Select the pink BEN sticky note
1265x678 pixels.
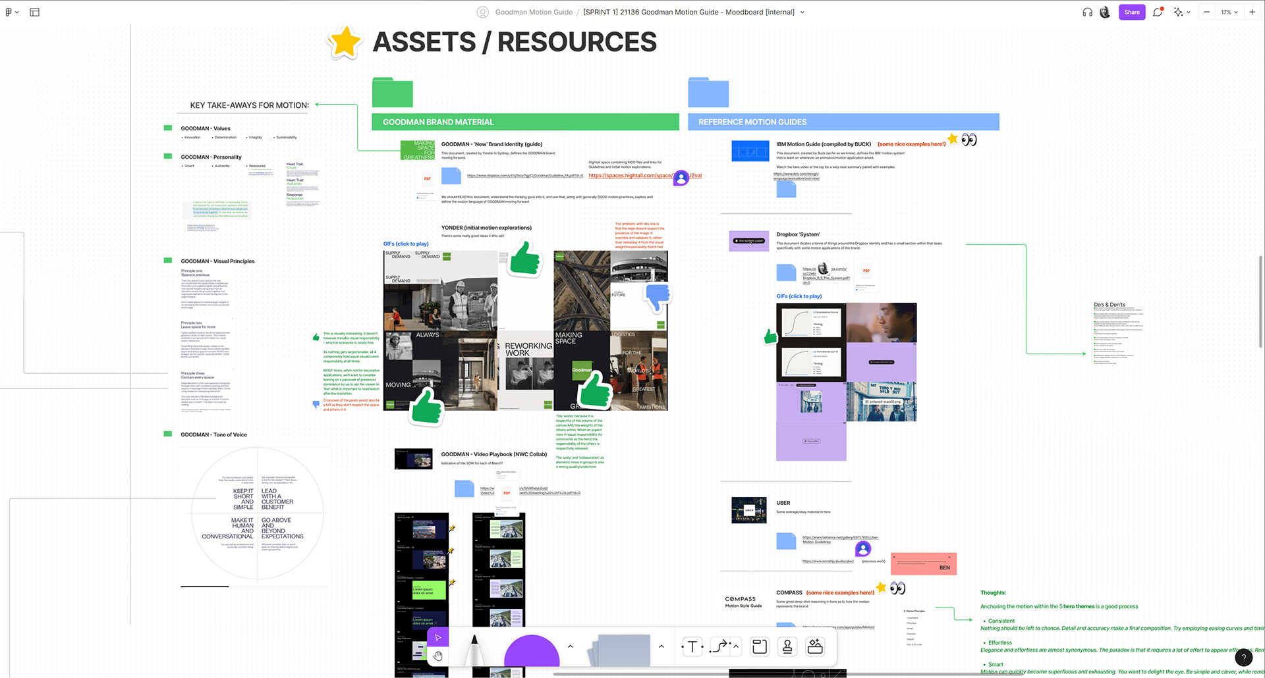(x=923, y=564)
